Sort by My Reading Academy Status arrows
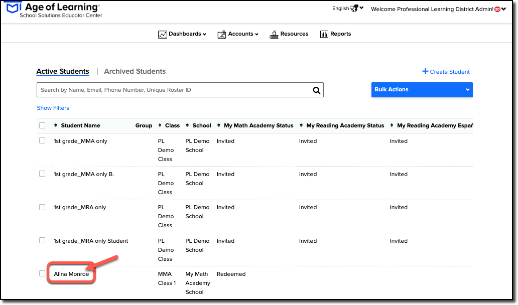Screen dimensions: 518x305 301,125
